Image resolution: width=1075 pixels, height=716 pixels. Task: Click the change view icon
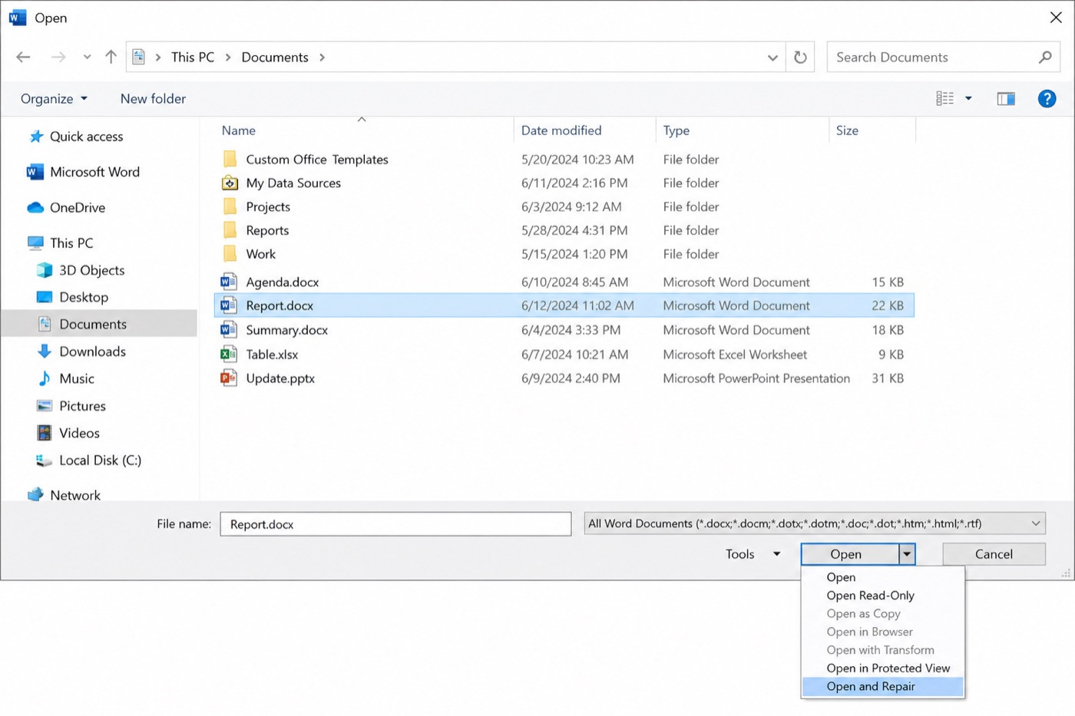(944, 98)
